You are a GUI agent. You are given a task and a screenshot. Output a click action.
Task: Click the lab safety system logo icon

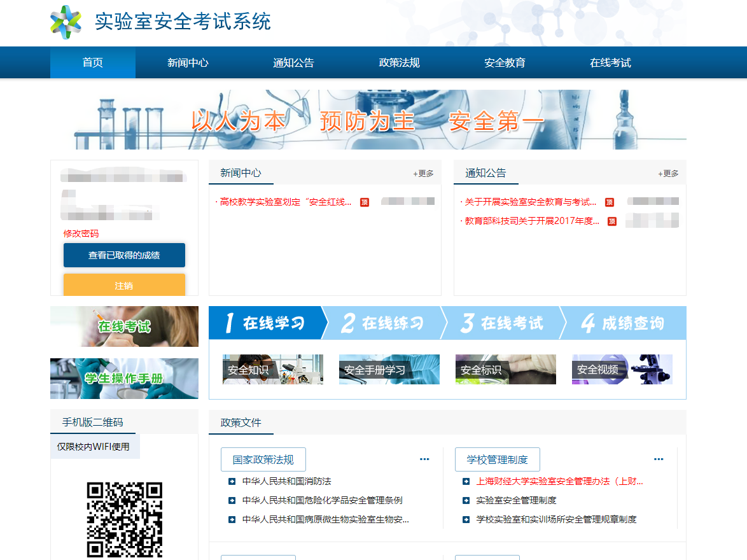[66, 22]
